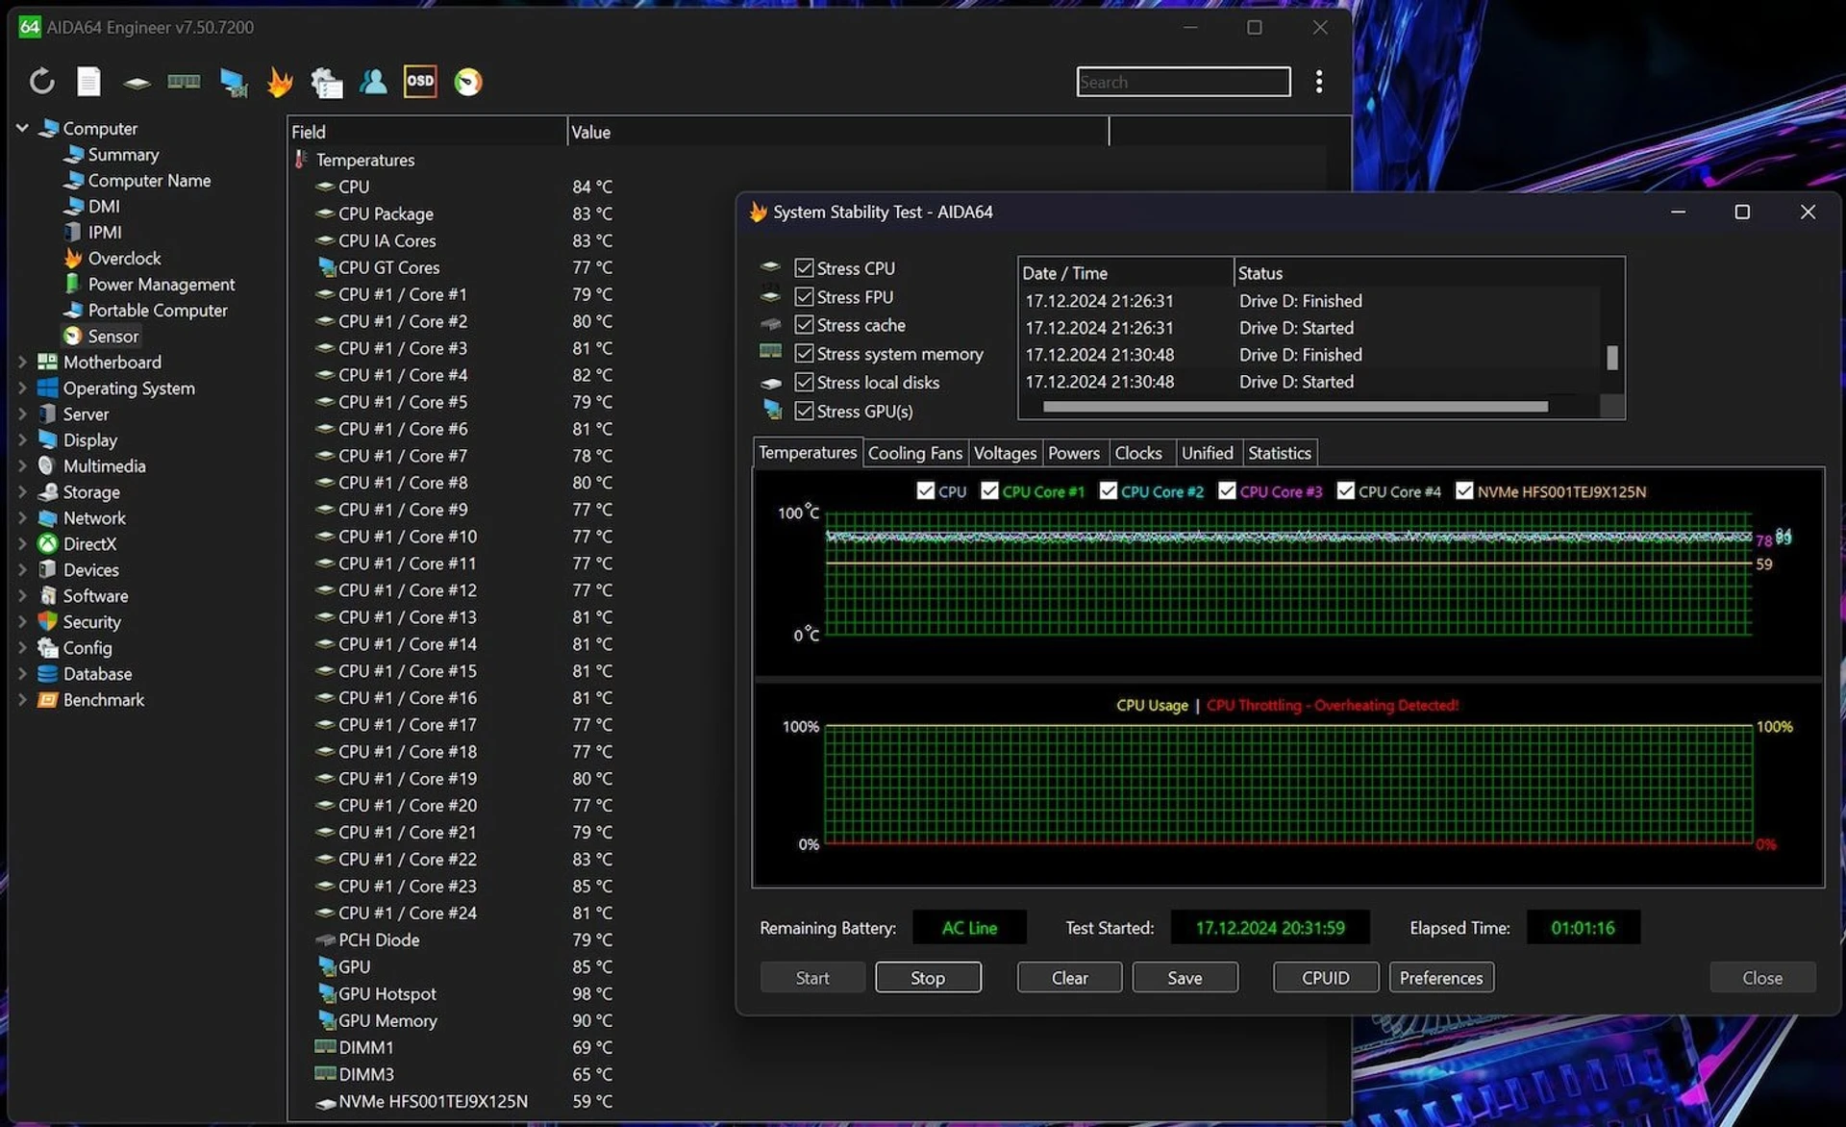Screen dimensions: 1846x1127
Task: Switch to the Unified tab
Action: click(1207, 453)
